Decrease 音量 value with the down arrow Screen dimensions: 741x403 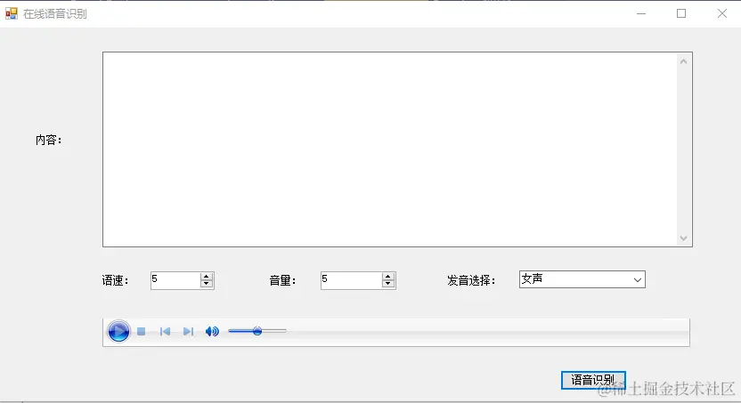coord(387,284)
